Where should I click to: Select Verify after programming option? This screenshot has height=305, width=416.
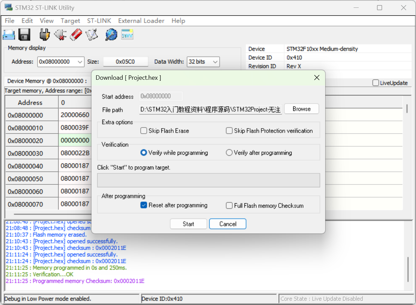click(x=229, y=153)
